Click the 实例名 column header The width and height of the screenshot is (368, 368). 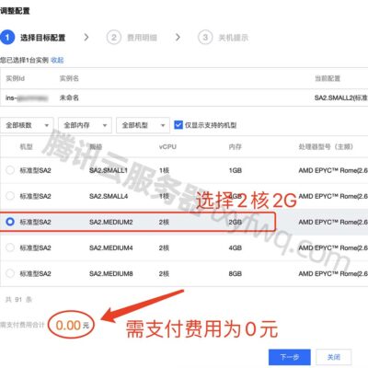pos(69,78)
